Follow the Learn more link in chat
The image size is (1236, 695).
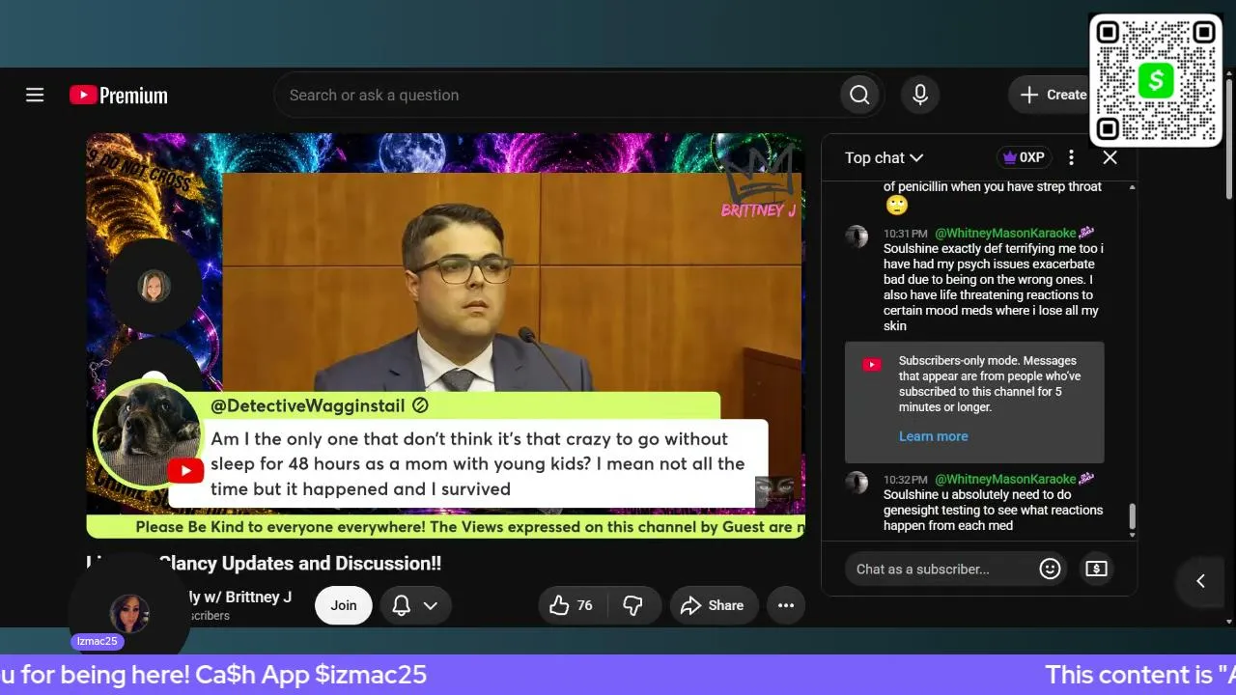[933, 436]
